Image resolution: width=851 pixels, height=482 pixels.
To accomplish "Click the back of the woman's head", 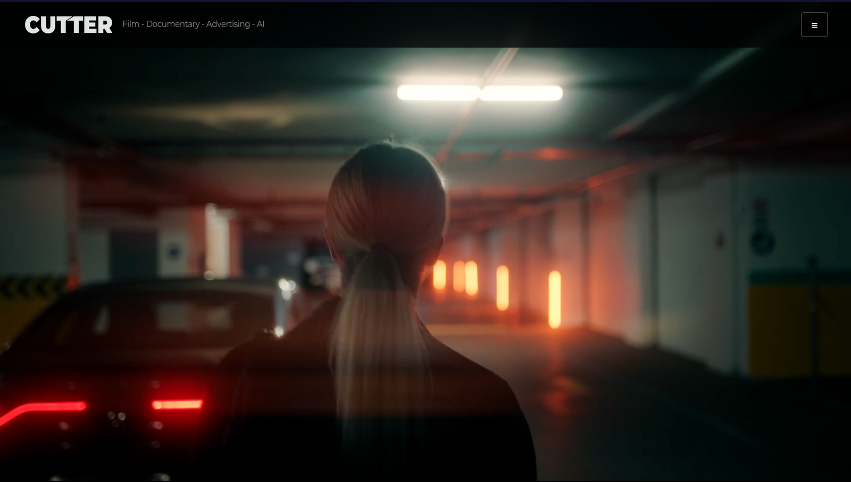I will click(386, 197).
